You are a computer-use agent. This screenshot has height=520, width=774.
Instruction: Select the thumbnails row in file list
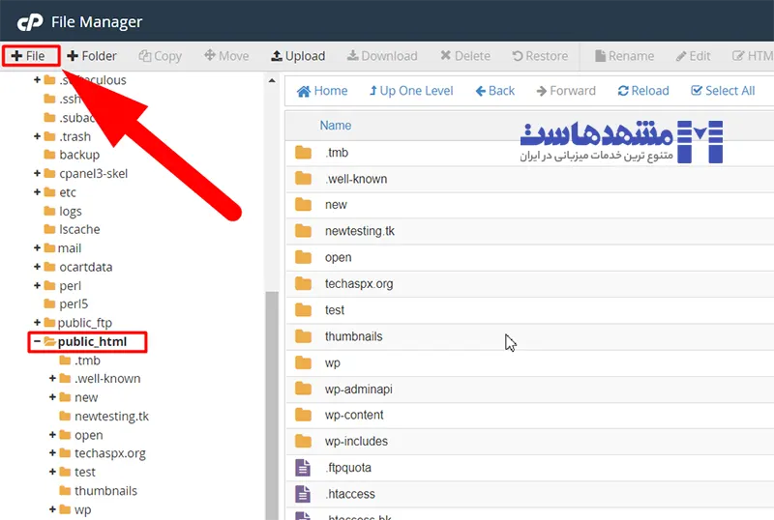[x=529, y=336]
